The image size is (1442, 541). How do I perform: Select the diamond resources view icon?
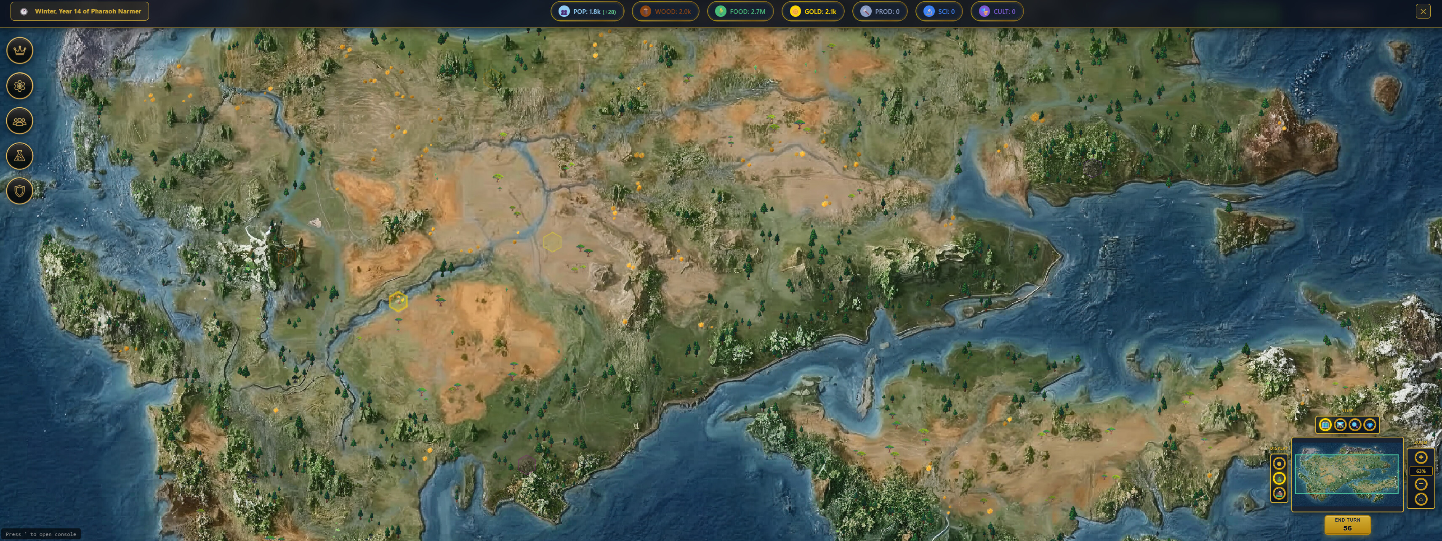click(x=1370, y=425)
